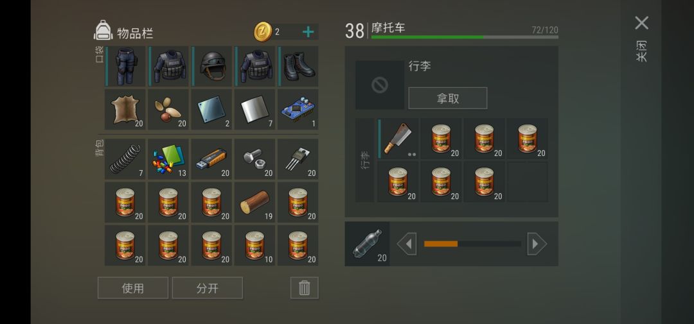
Task: Select the wood log item
Action: (x=255, y=203)
